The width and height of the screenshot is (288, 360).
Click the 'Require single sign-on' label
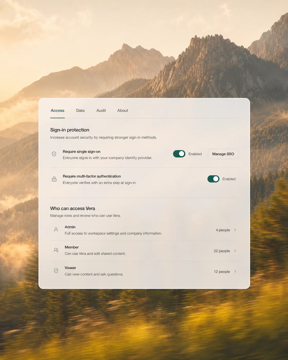click(x=82, y=152)
